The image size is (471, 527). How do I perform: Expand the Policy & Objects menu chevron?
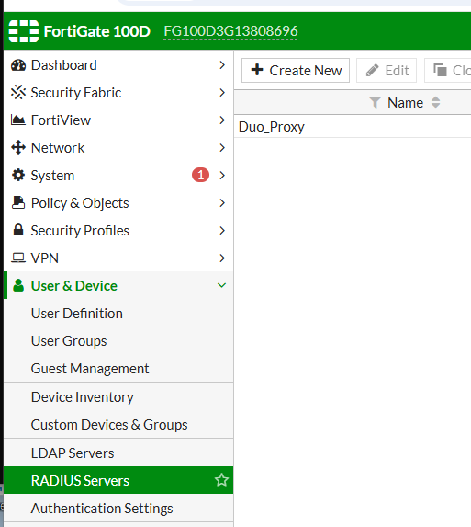(x=222, y=202)
